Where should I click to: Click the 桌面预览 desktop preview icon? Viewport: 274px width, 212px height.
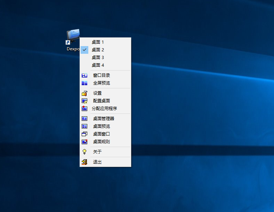click(84, 126)
